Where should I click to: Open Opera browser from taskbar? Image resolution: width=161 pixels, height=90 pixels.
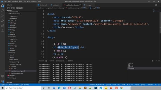[69, 88]
